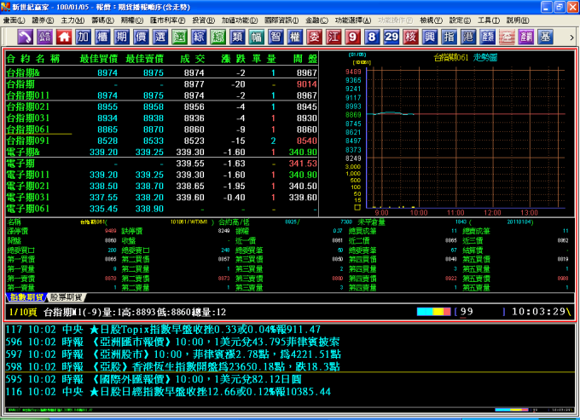This screenshot has height=420, width=580.
Task: Click the 興 toolbar icon
Action: click(x=429, y=37)
